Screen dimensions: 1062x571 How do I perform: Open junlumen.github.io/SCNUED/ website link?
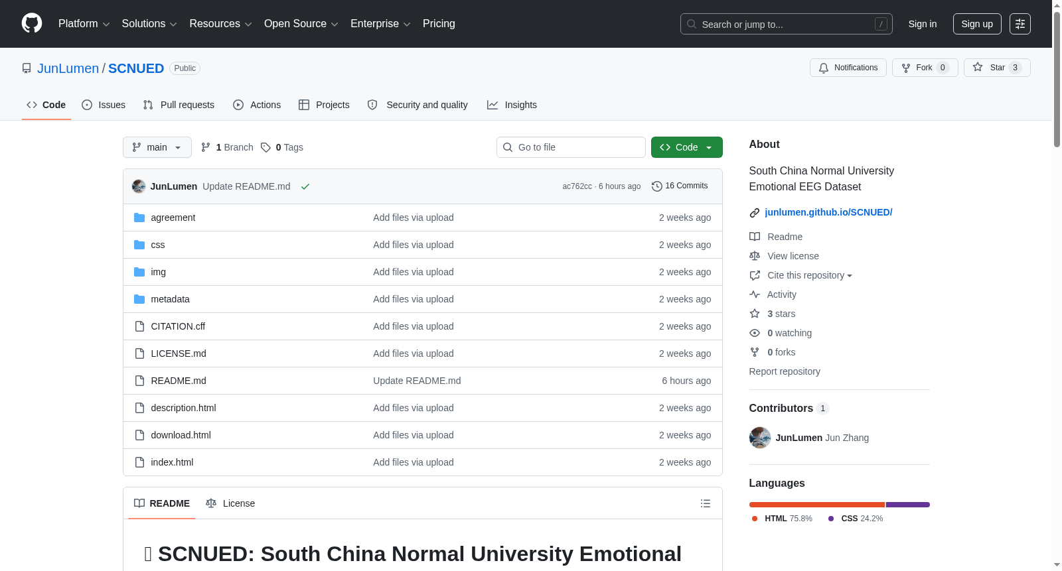tap(828, 212)
